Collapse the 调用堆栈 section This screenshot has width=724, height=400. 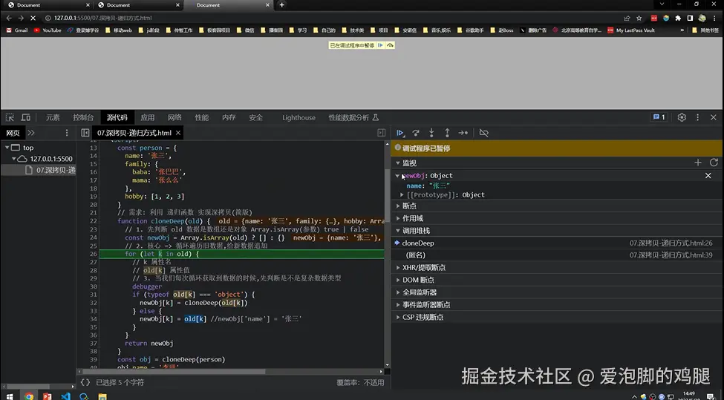398,231
